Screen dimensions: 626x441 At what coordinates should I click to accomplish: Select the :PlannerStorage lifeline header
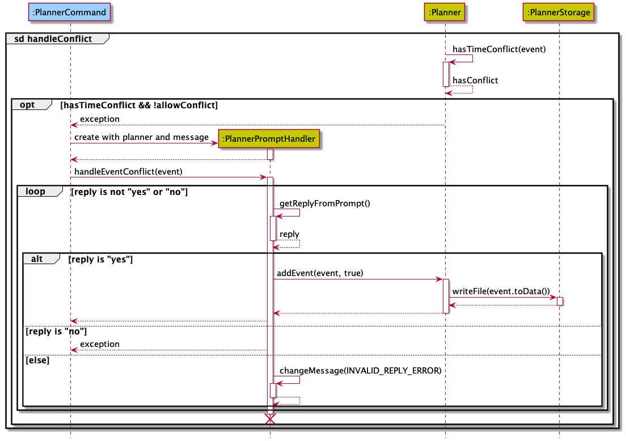tap(559, 12)
